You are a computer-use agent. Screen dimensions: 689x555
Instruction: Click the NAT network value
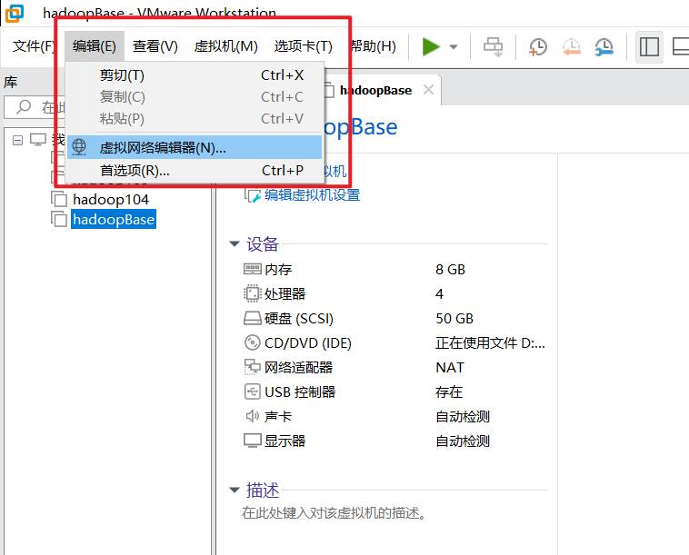coord(450,368)
